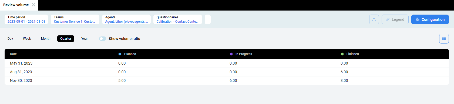Viewport: 454px width, 104px height.
Task: Open the Time period filter
Action: click(x=26, y=19)
